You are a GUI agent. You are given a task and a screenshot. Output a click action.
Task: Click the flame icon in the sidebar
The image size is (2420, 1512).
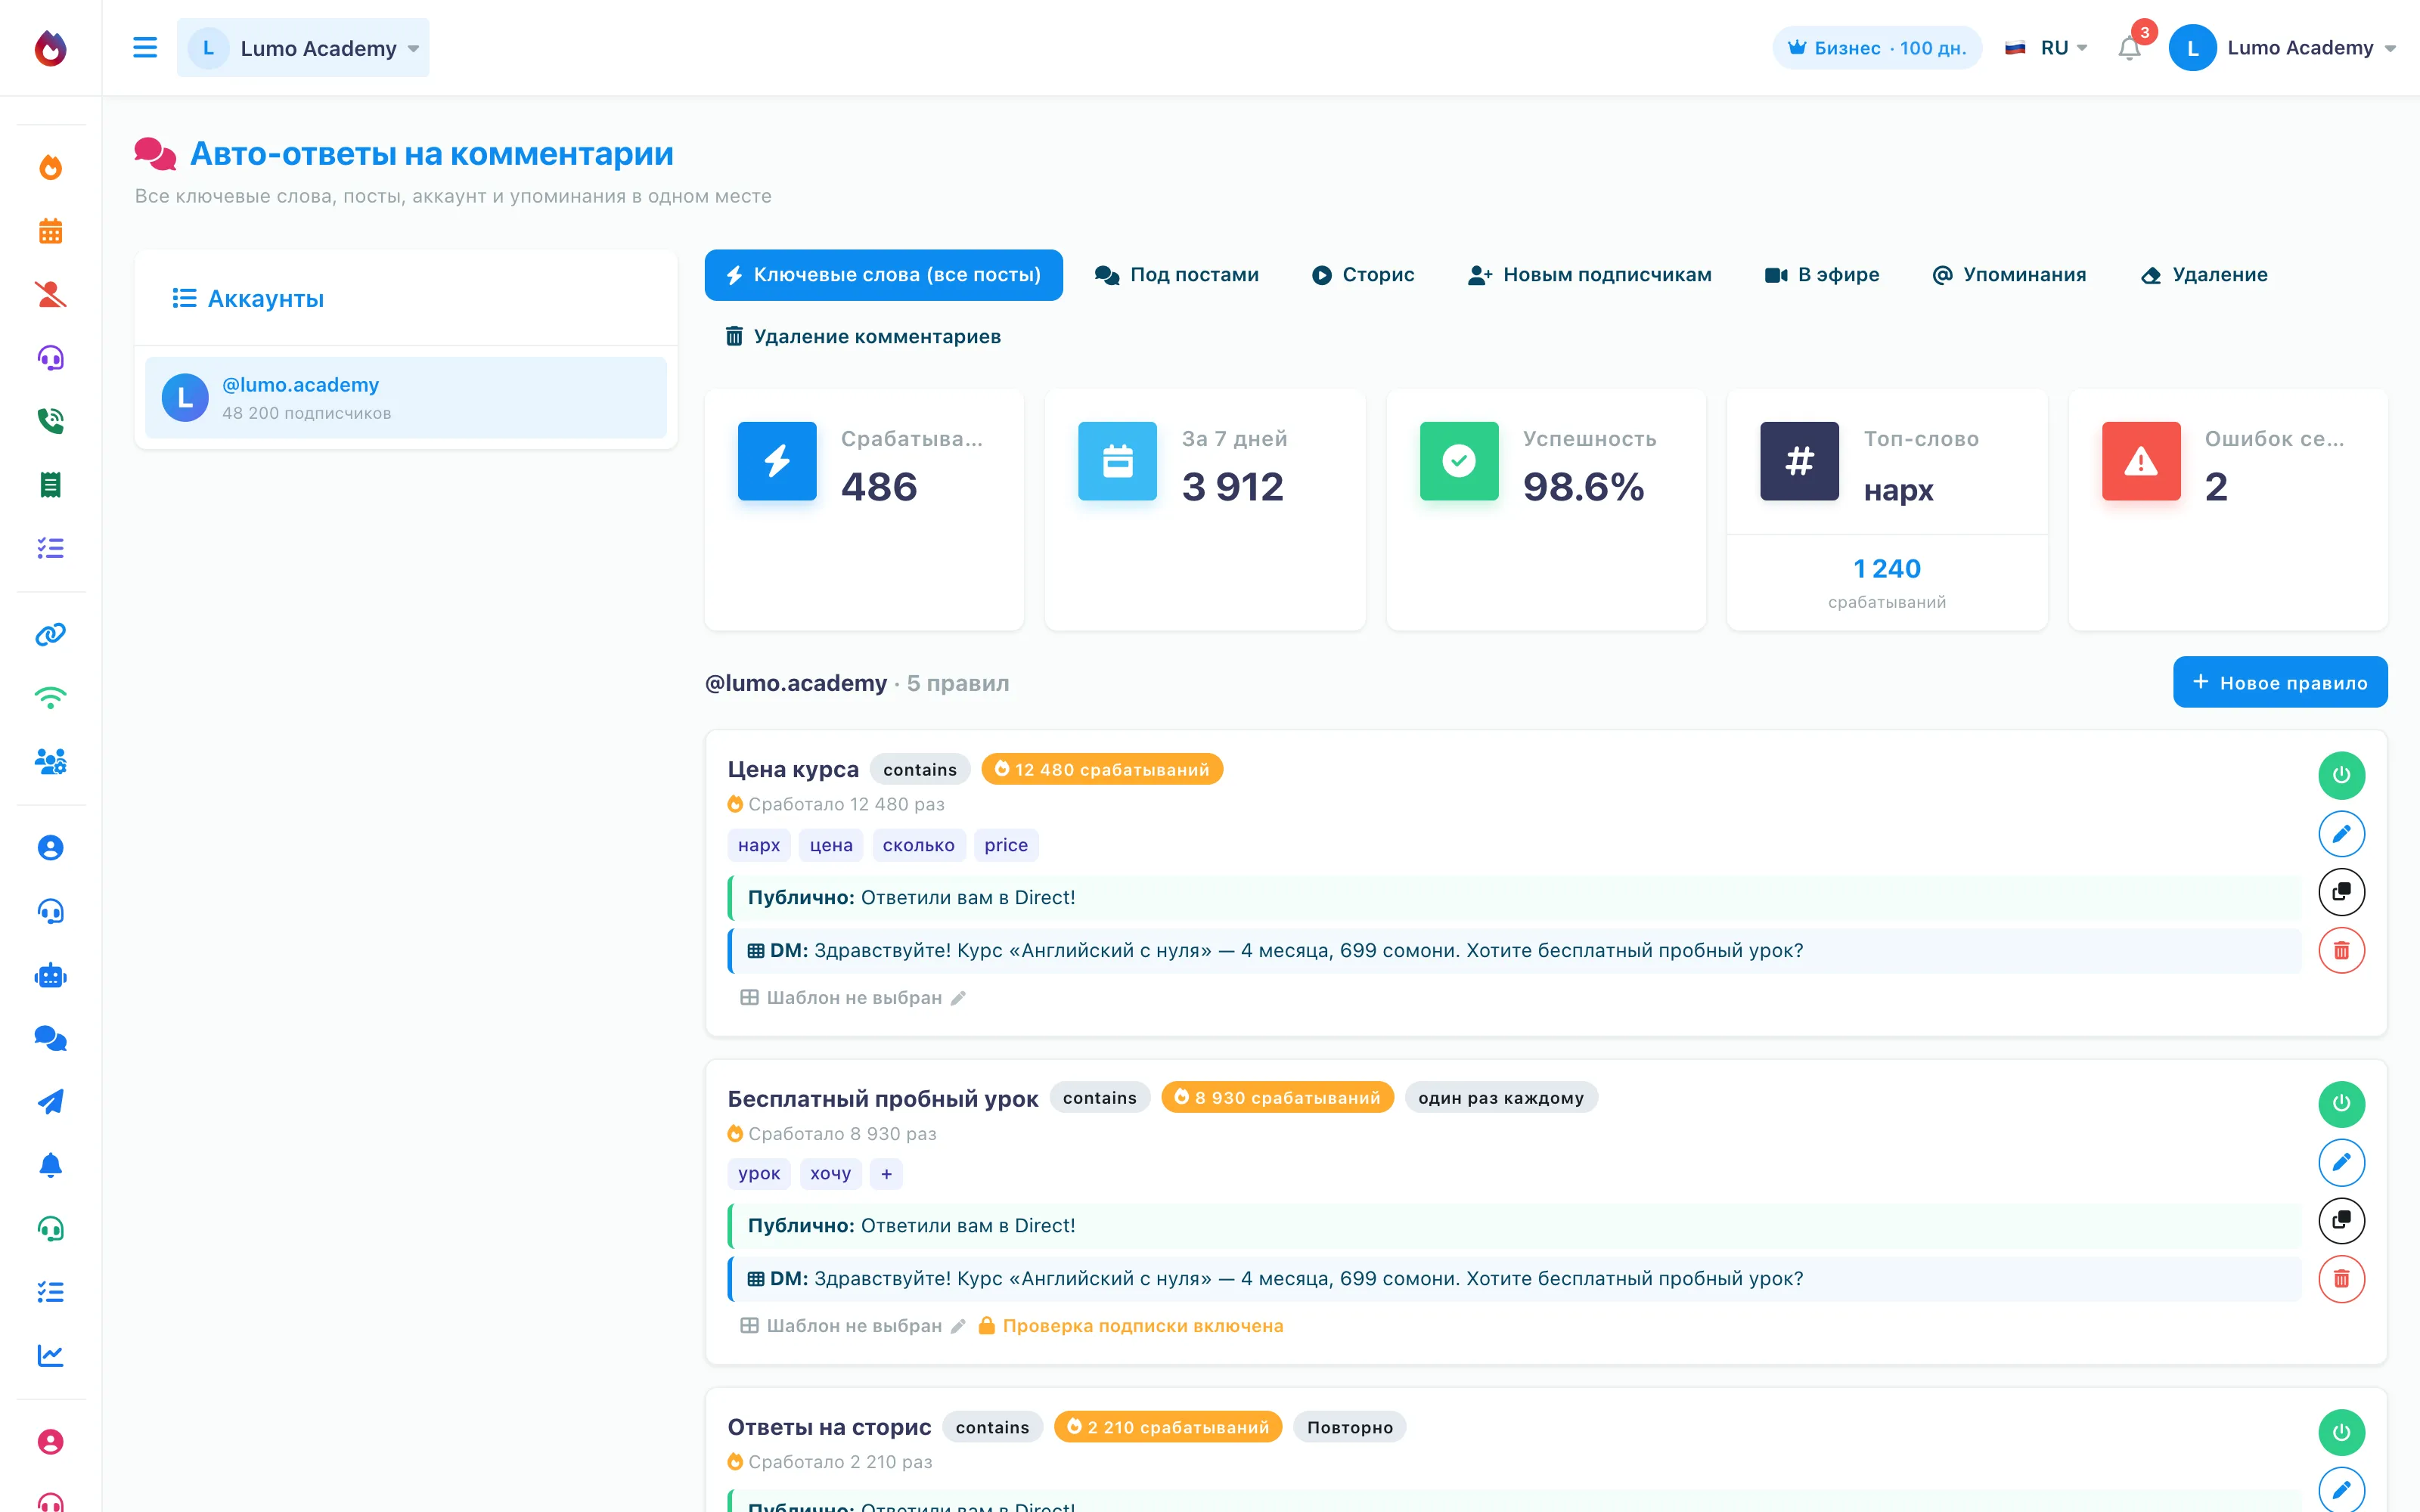51,166
